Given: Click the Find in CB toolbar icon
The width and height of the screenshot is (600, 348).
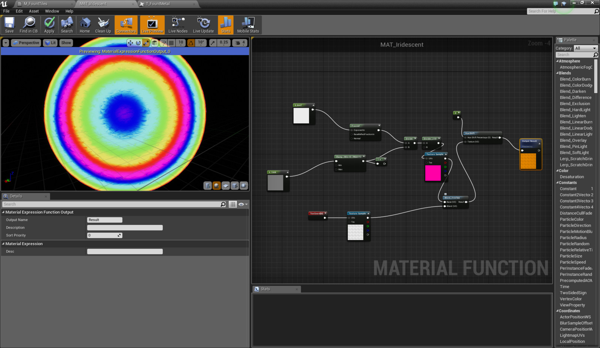Looking at the screenshot, I should (28, 25).
